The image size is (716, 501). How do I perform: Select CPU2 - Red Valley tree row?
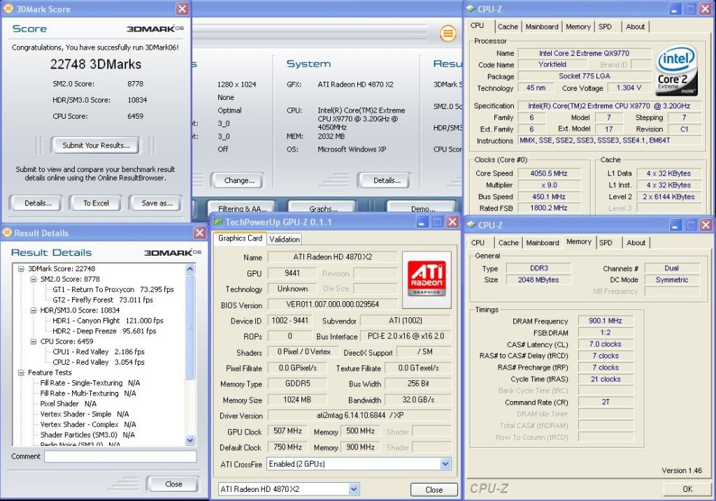[x=98, y=362]
